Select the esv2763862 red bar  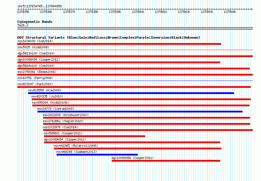click(x=147, y=124)
